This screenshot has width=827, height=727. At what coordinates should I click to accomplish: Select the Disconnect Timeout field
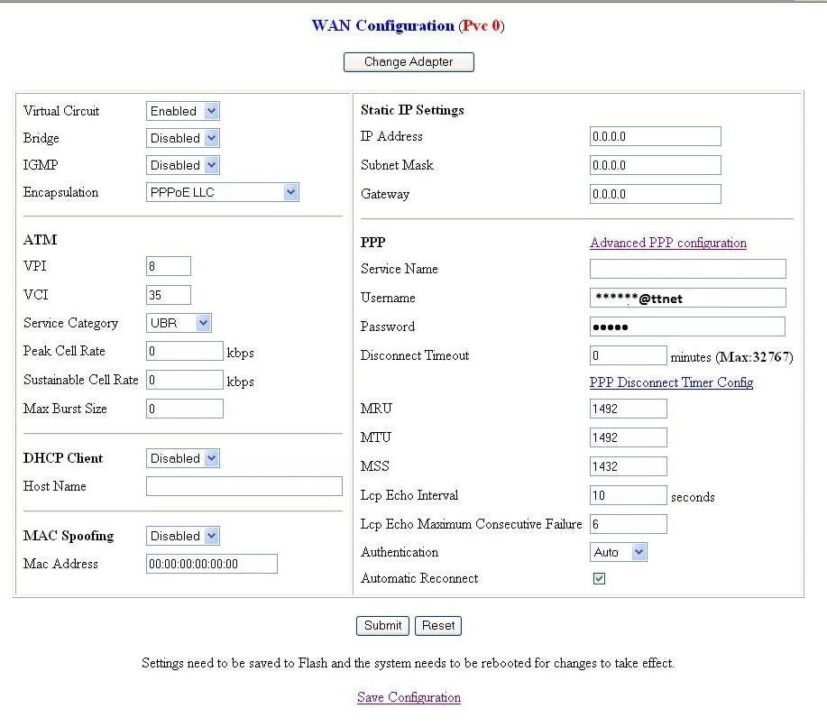[628, 355]
